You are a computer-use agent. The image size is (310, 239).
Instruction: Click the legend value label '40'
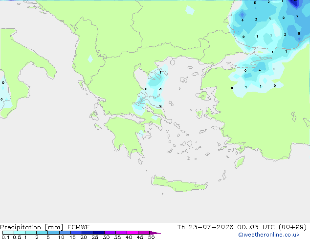129,237
